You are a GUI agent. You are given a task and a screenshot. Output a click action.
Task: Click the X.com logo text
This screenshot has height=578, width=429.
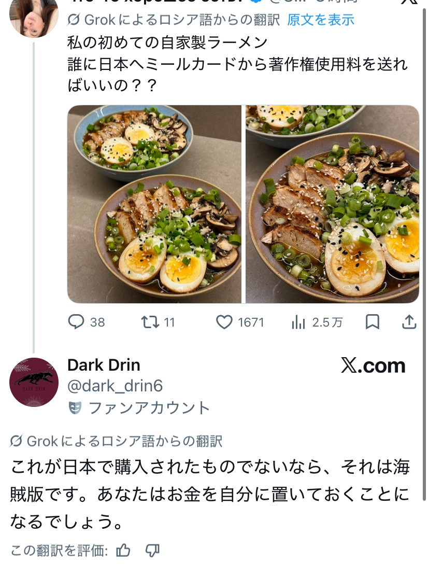tap(373, 366)
